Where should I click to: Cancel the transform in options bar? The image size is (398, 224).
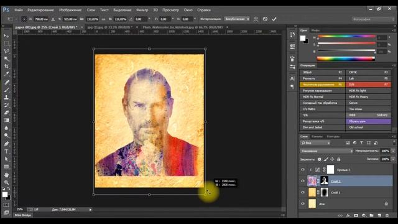click(x=265, y=19)
